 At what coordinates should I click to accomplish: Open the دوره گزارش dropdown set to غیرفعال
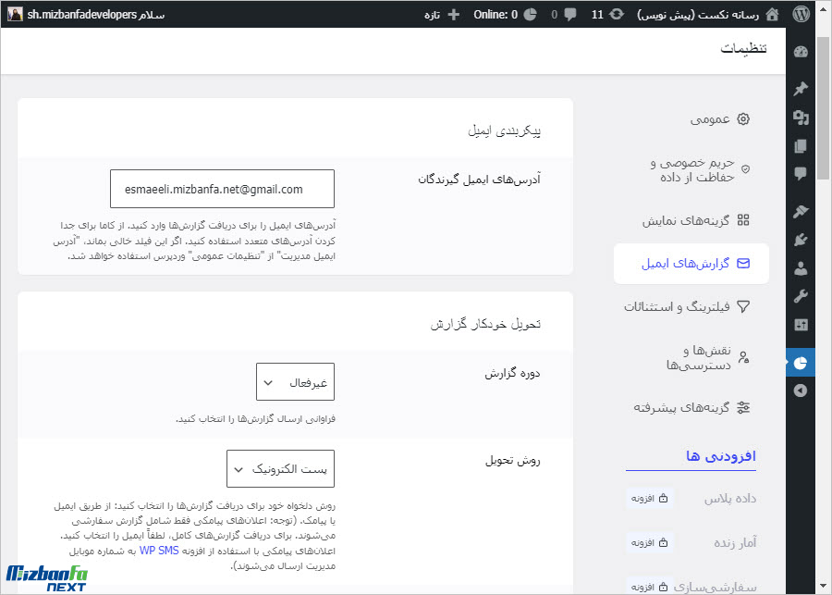295,381
